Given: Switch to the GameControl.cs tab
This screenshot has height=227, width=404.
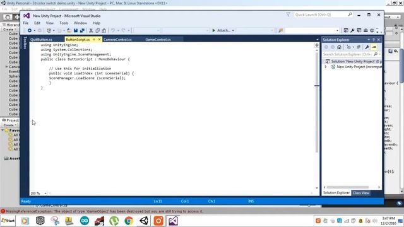Looking at the screenshot, I should pos(158,39).
